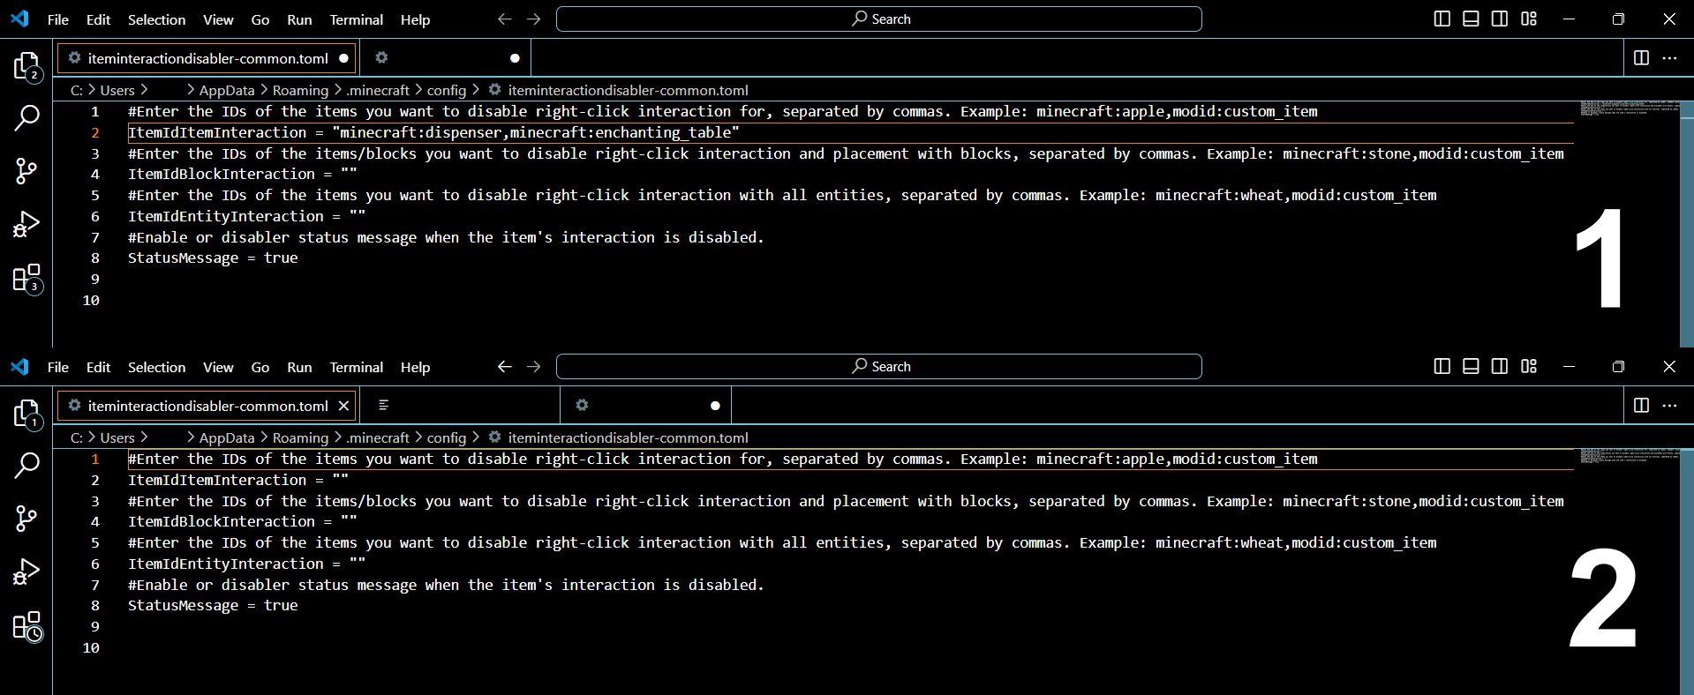Open Explorer in the lower VS Code window
Screen dimensions: 1694x695
[x=26, y=414]
